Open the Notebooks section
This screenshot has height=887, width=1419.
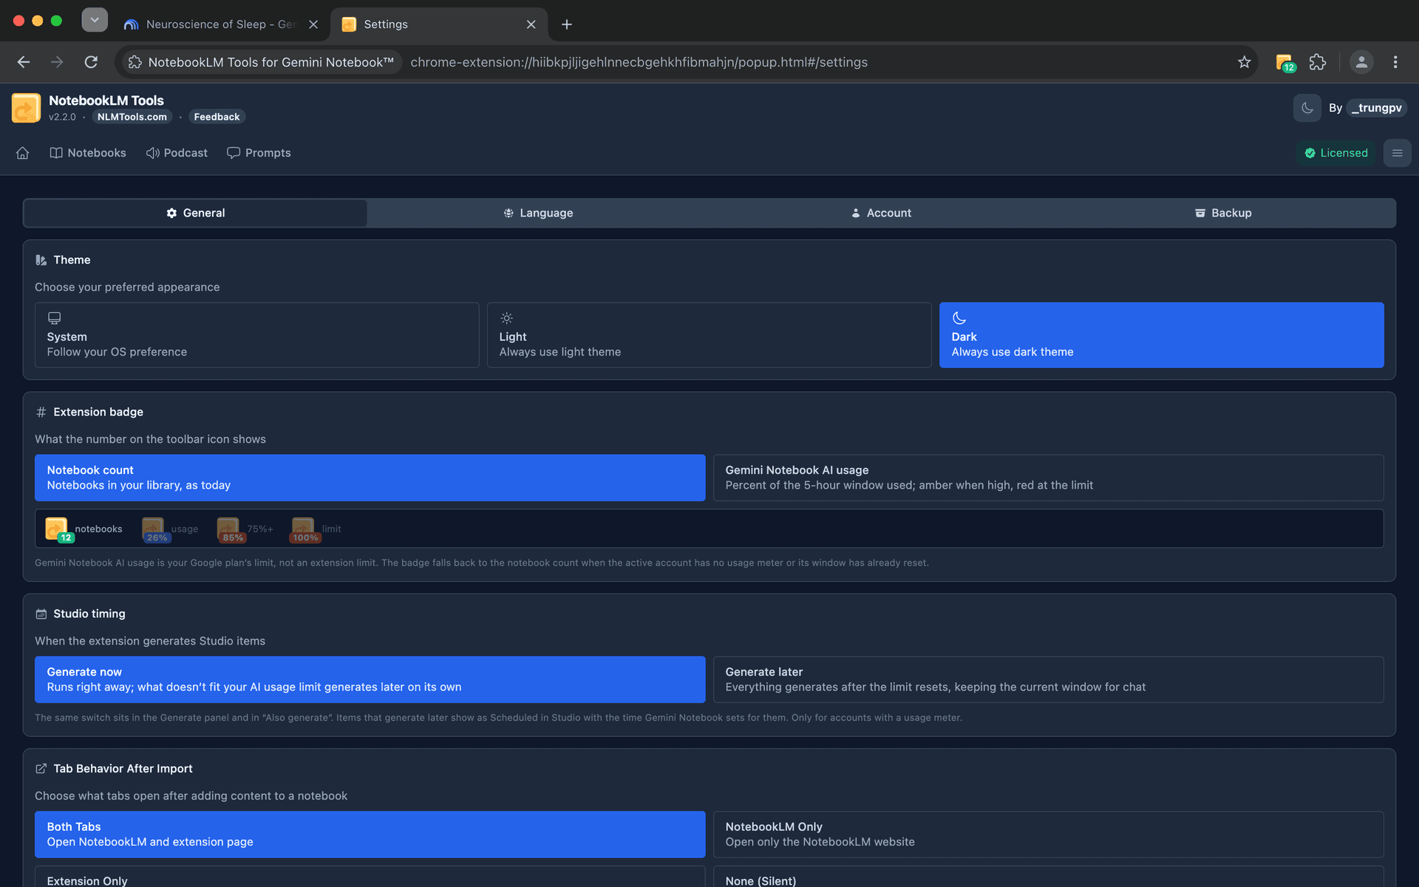click(88, 153)
